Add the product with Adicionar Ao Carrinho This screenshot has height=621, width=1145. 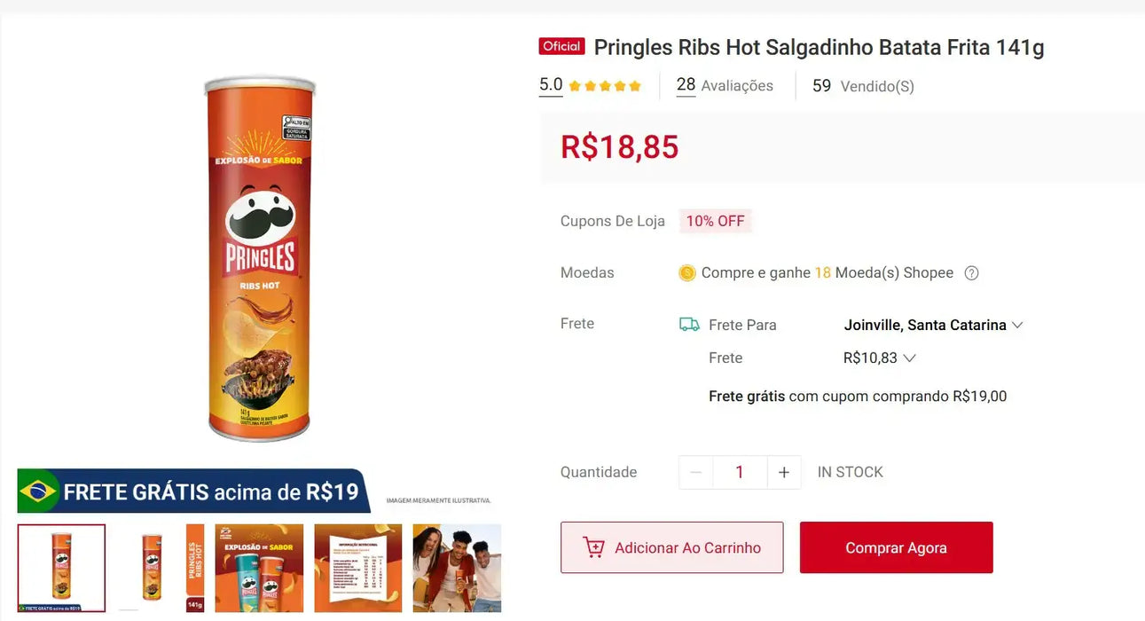(x=671, y=547)
